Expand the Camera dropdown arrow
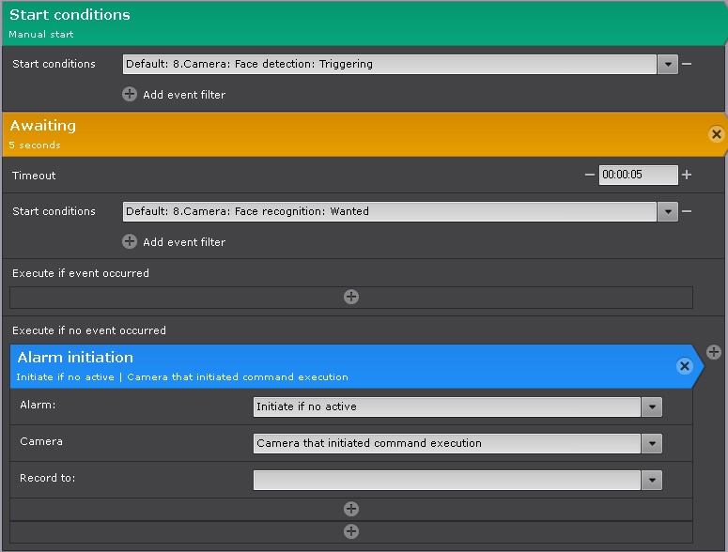 652,443
